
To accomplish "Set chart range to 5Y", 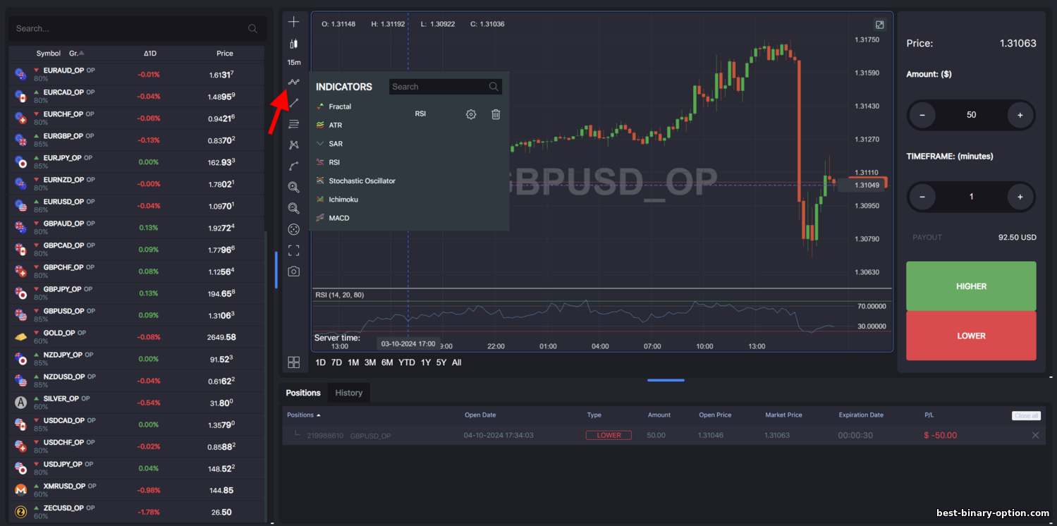I will [441, 362].
